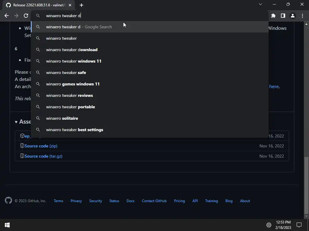The image size is (309, 231).
Task: Reload the page with the refresh icon
Action: tap(26, 16)
